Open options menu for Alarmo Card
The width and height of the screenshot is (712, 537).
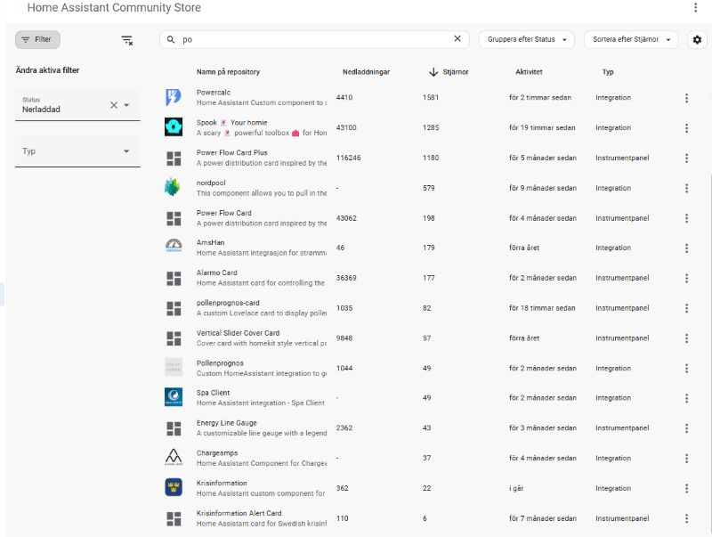tap(686, 278)
